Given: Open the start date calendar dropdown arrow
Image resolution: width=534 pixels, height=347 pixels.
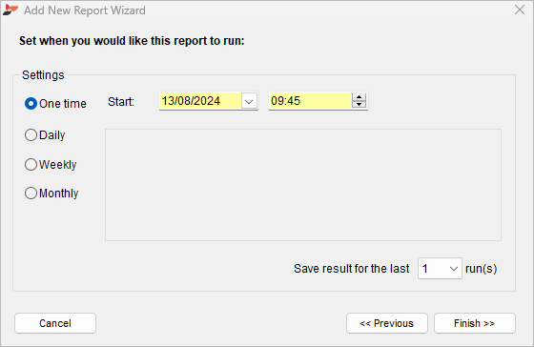Looking at the screenshot, I should 249,101.
